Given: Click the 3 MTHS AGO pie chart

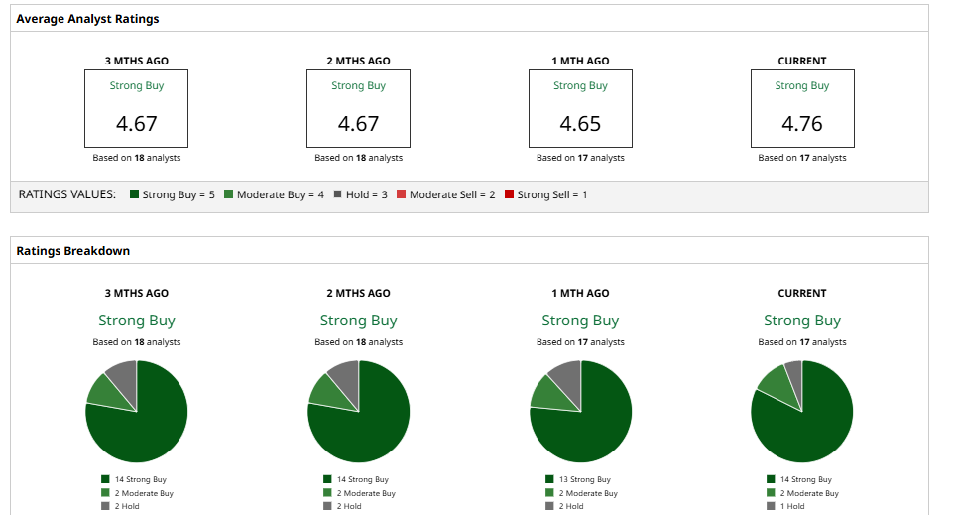Looking at the screenshot, I should [x=137, y=411].
